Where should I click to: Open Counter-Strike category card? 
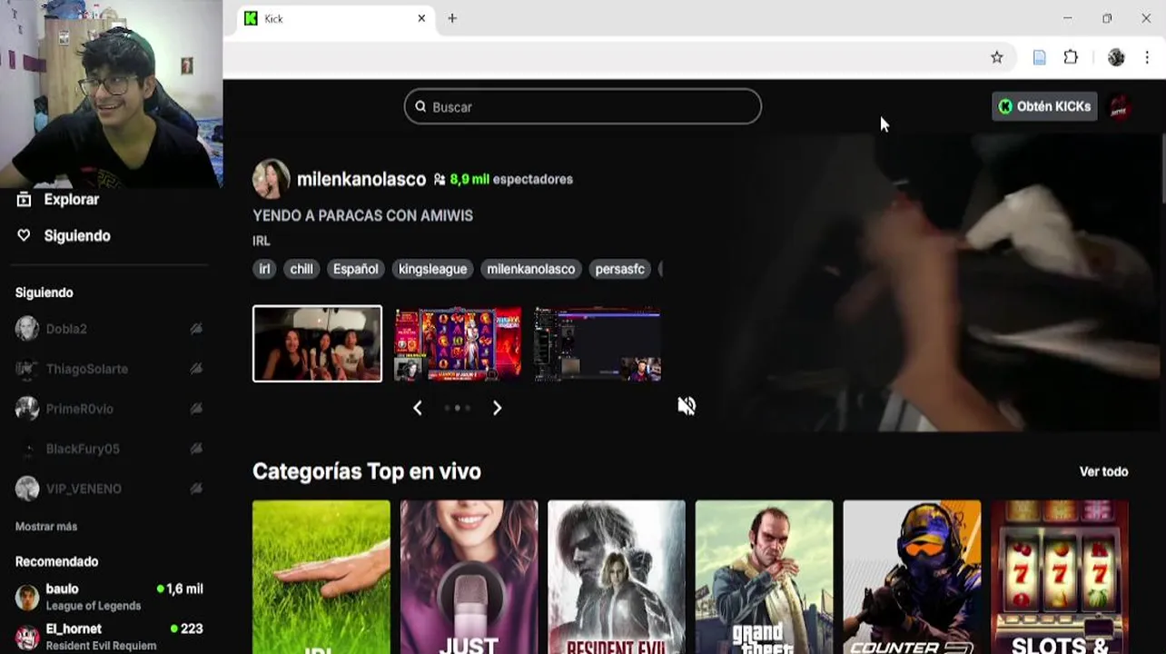(x=912, y=577)
